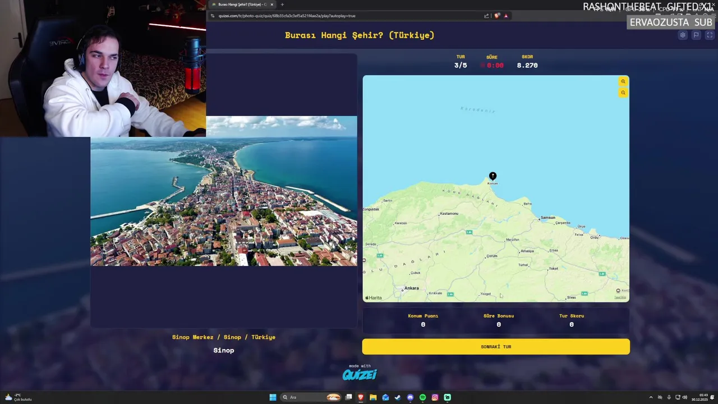Click the Amasya label on the map
This screenshot has width=718, height=404.
tap(527, 251)
